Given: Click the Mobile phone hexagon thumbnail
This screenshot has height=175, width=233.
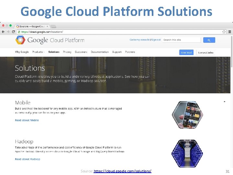Looking at the screenshot, I should (x=187, y=115).
